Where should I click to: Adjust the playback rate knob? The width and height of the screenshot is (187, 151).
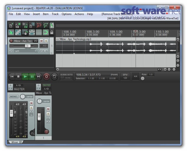[142, 79]
